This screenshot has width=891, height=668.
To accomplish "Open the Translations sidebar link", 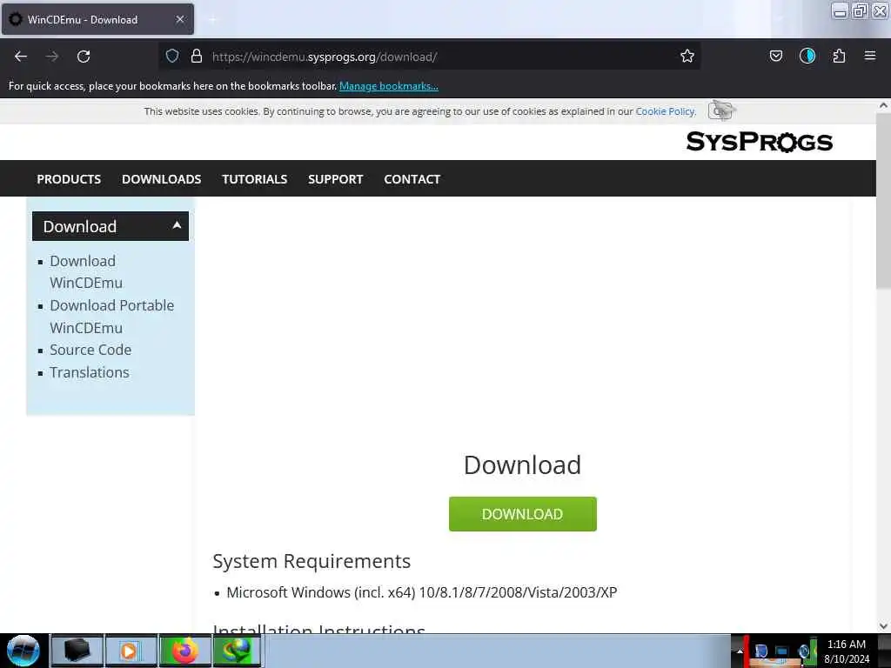I will (90, 372).
